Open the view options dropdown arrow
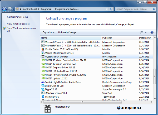The width and height of the screenshot is (158, 115). (x=146, y=32)
